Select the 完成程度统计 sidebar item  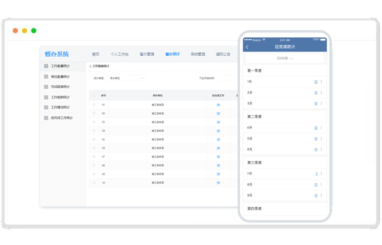pos(63,87)
